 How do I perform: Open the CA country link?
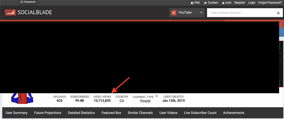click(122, 101)
